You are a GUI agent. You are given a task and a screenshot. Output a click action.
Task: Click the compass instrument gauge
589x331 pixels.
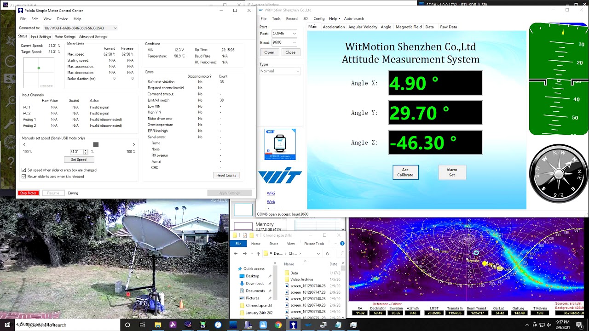(x=558, y=173)
